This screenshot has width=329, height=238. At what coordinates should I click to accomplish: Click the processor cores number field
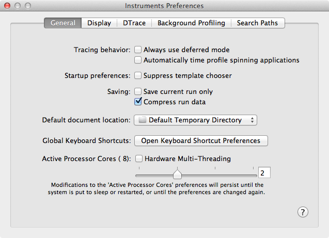(264, 173)
